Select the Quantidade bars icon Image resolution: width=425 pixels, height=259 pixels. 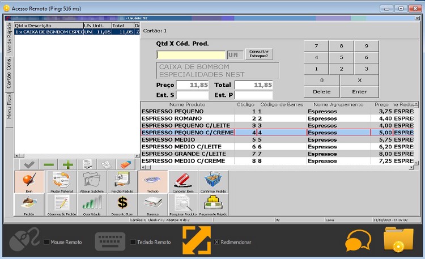[92, 204]
